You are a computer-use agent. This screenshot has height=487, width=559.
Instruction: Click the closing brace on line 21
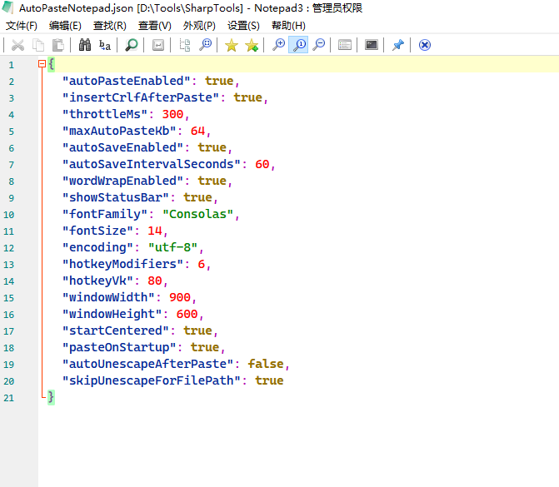(51, 397)
